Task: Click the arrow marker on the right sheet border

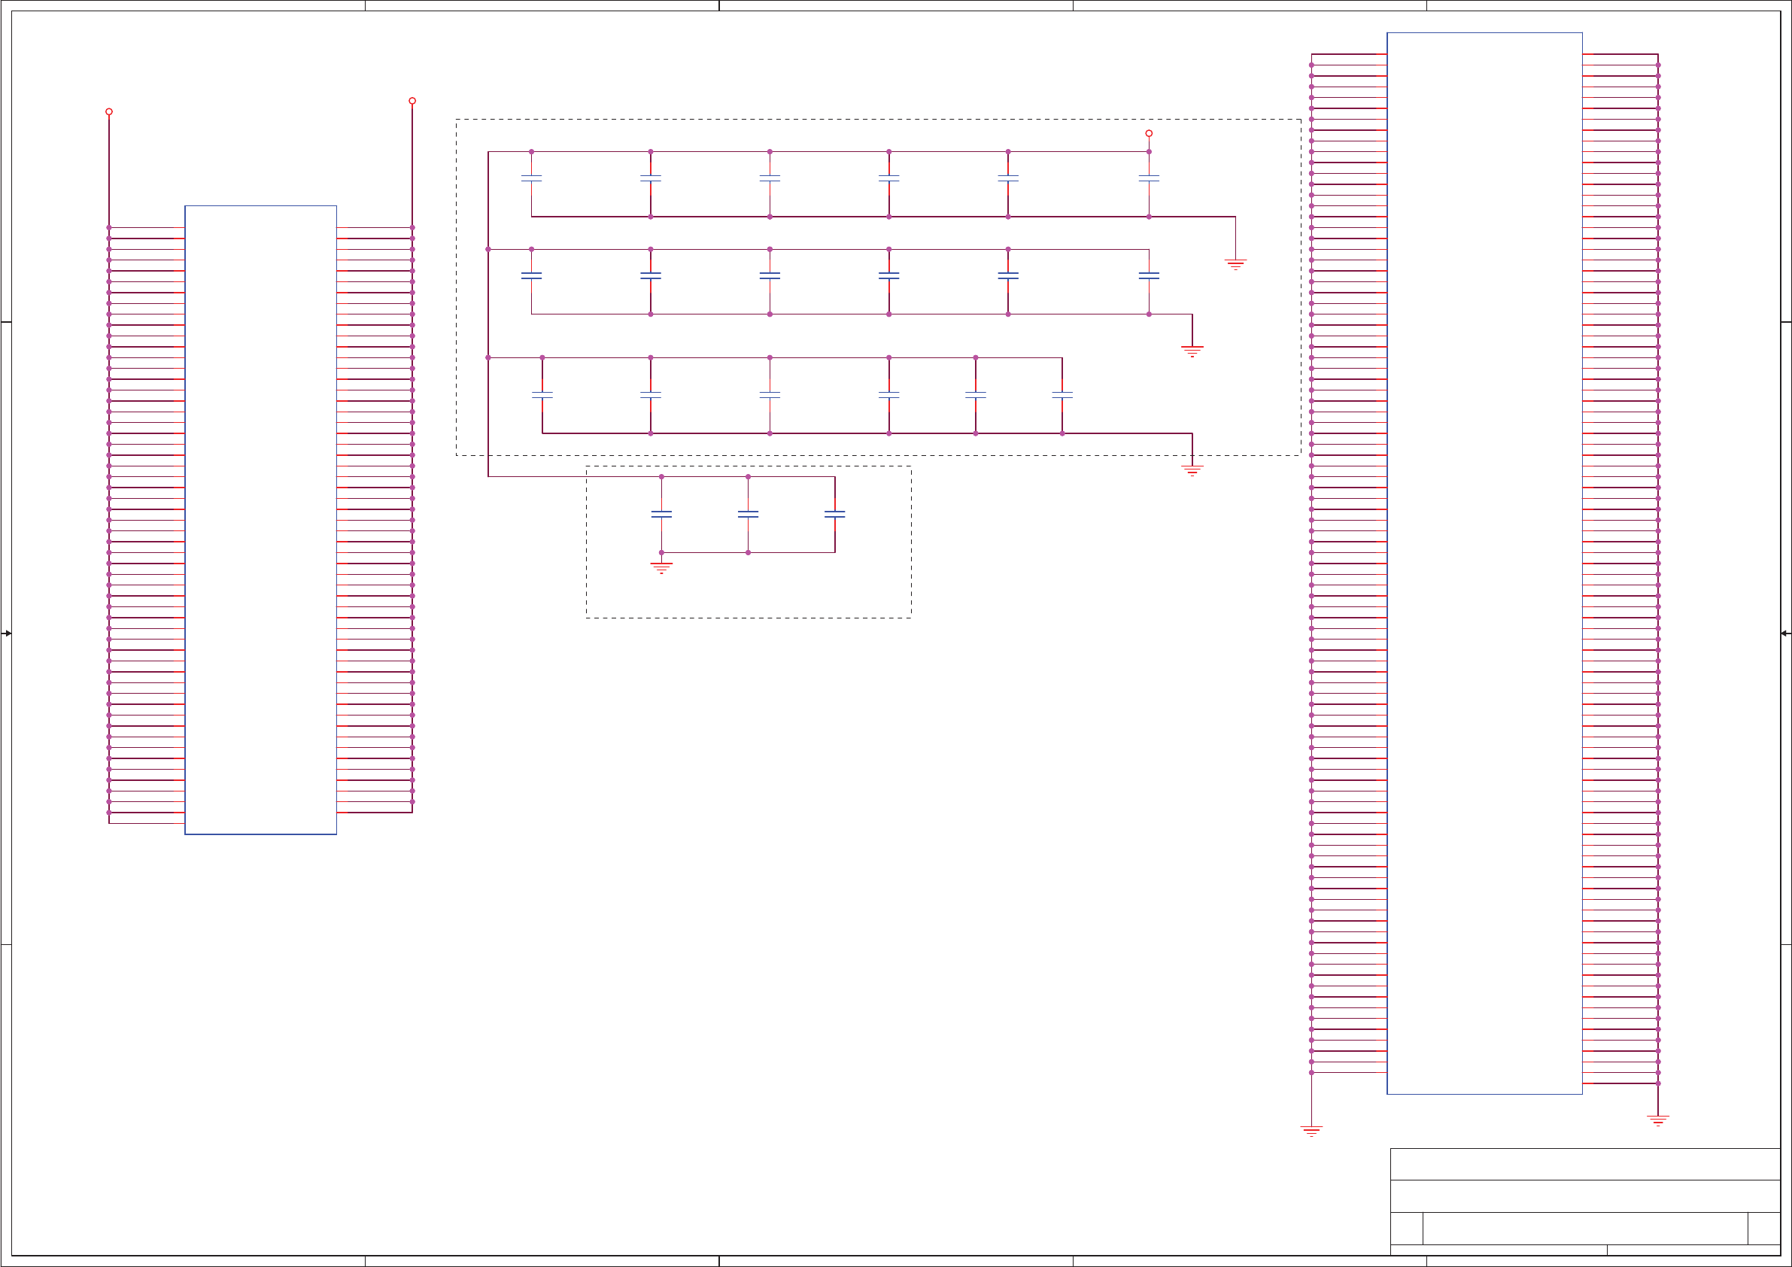Action: click(x=1785, y=633)
